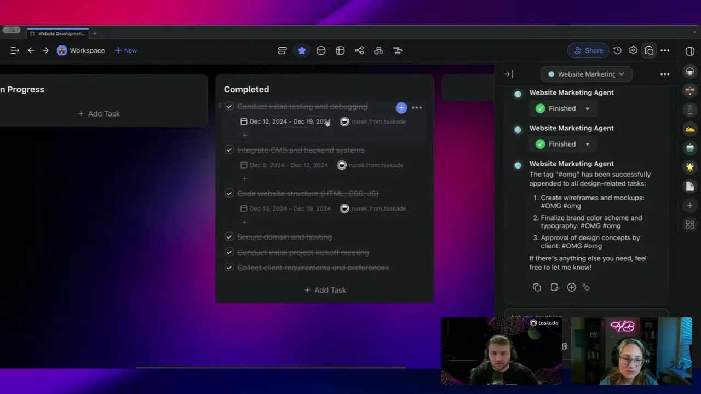Open date Dec 12, 2024 - Dec 19, 2024
The image size is (701, 394).
tap(286, 121)
